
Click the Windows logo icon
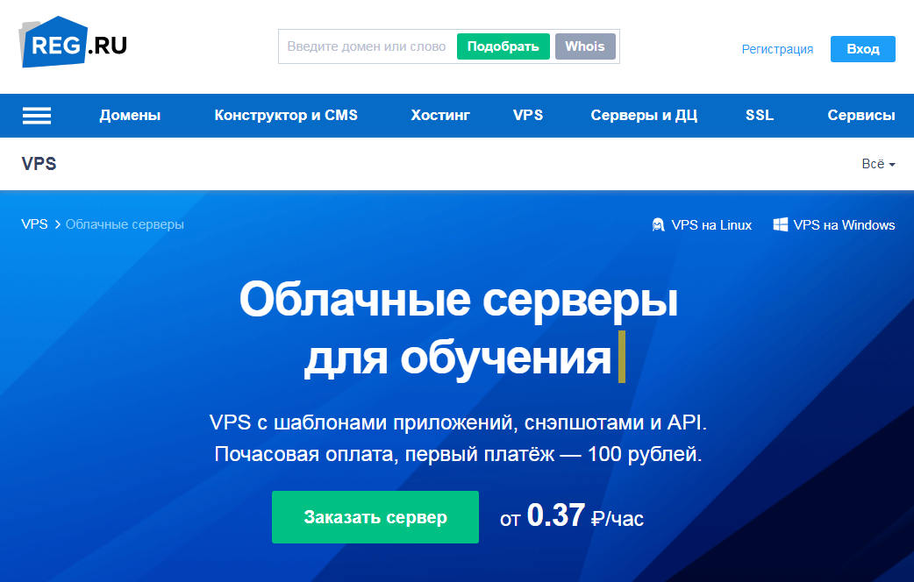coord(780,225)
